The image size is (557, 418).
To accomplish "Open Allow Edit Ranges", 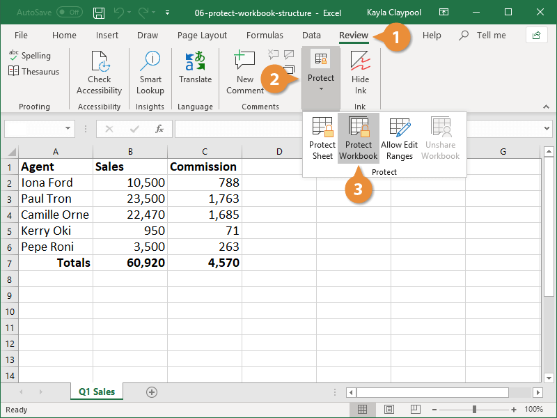I will pyautogui.click(x=400, y=139).
